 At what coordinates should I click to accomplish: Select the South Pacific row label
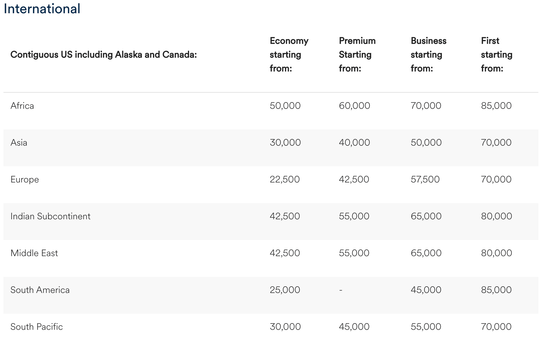point(37,327)
